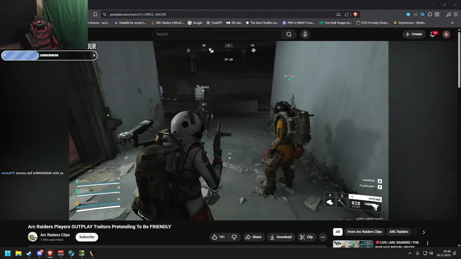The height and width of the screenshot is (259, 461).
Task: Subscribe to Arc Raiders Clips
Action: pos(87,237)
